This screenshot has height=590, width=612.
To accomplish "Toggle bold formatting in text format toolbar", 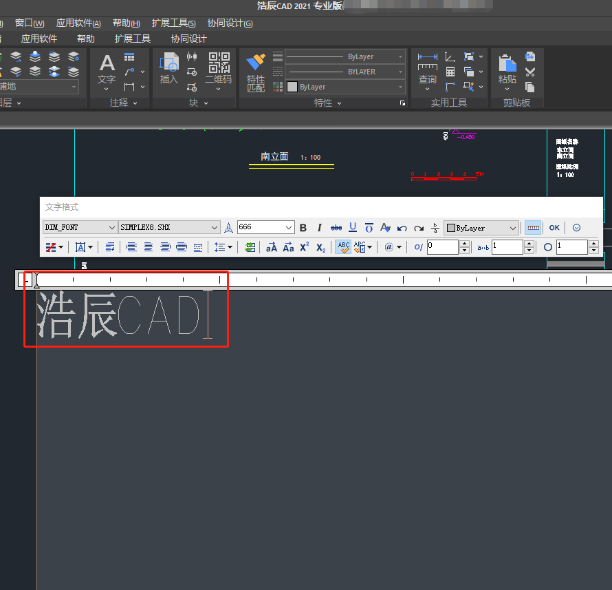I will point(303,228).
